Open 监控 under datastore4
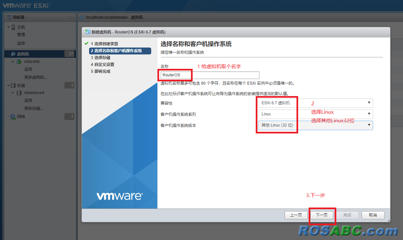This screenshot has height=240, width=403. (28, 100)
